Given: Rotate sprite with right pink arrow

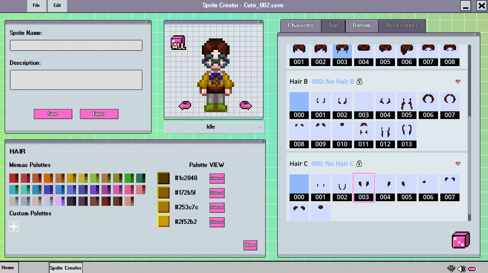Looking at the screenshot, I should (246, 105).
